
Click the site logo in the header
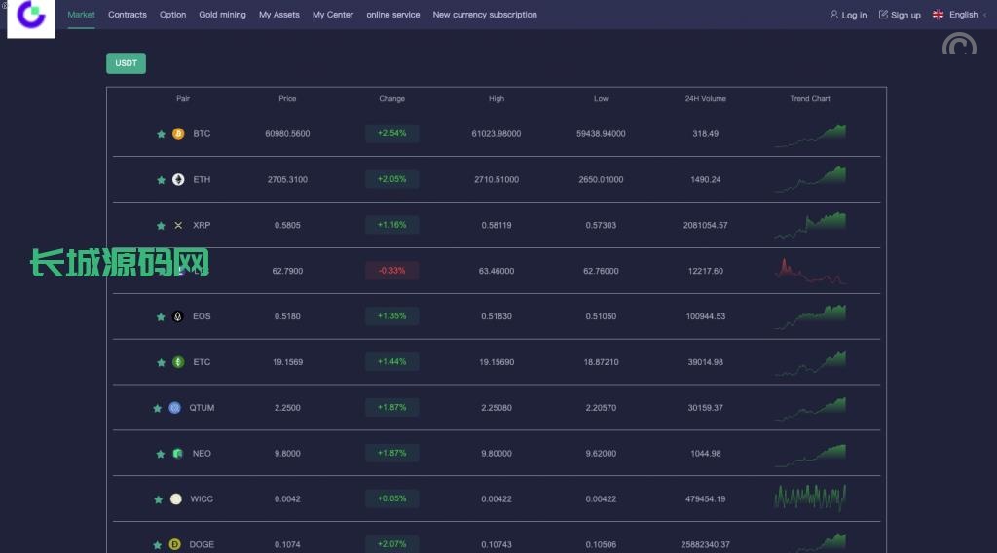click(31, 18)
